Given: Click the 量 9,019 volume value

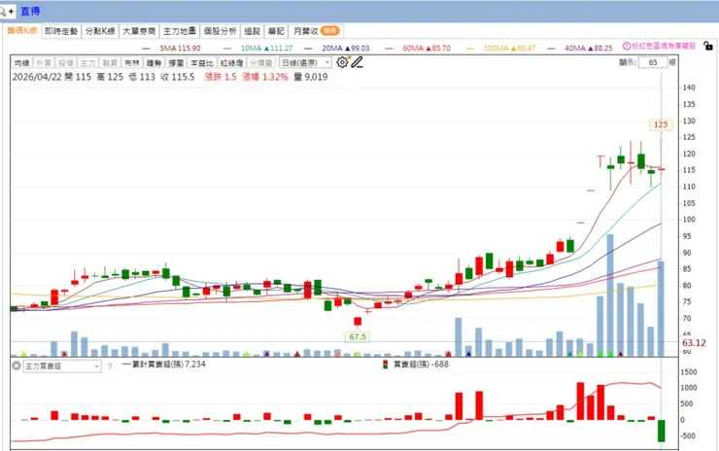Looking at the screenshot, I should [x=311, y=77].
